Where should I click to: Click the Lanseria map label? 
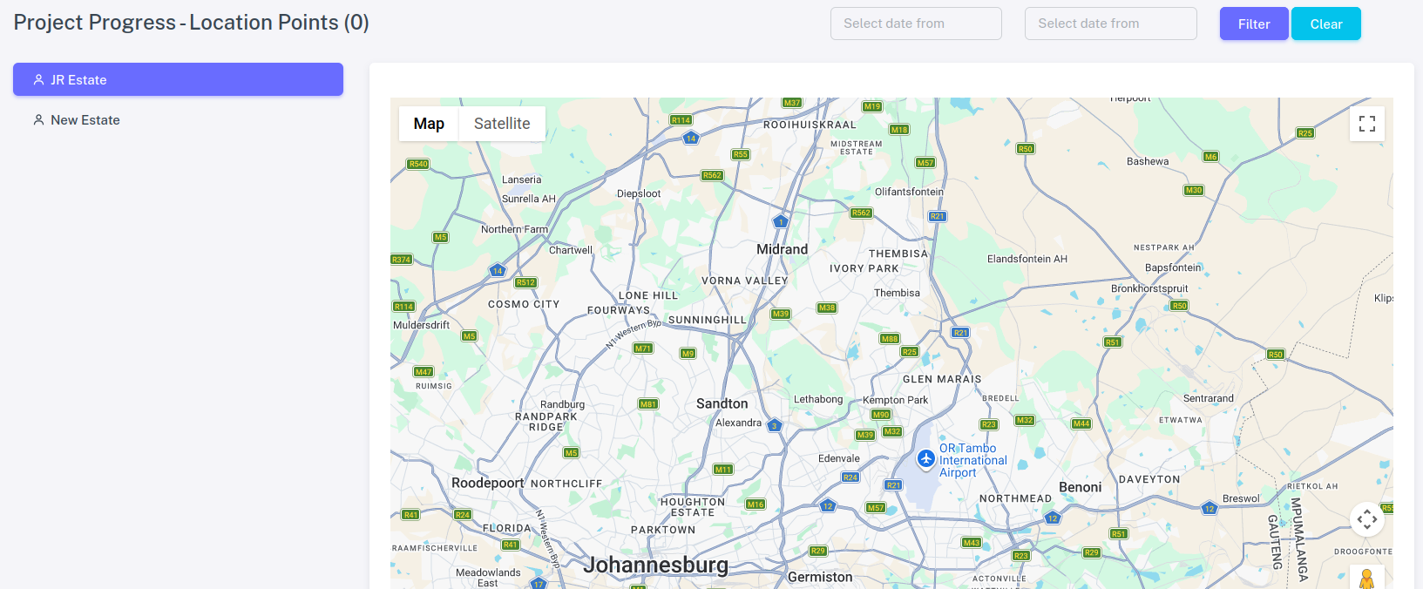522,179
